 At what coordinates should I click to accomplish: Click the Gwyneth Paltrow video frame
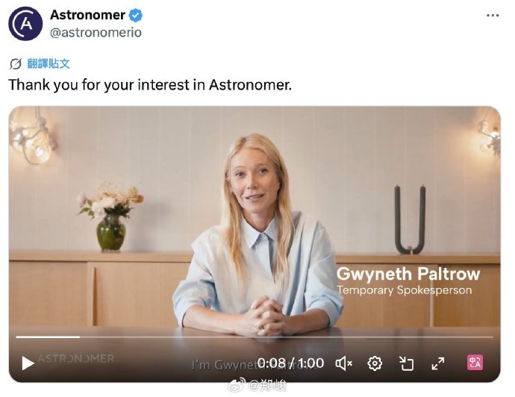point(255,216)
